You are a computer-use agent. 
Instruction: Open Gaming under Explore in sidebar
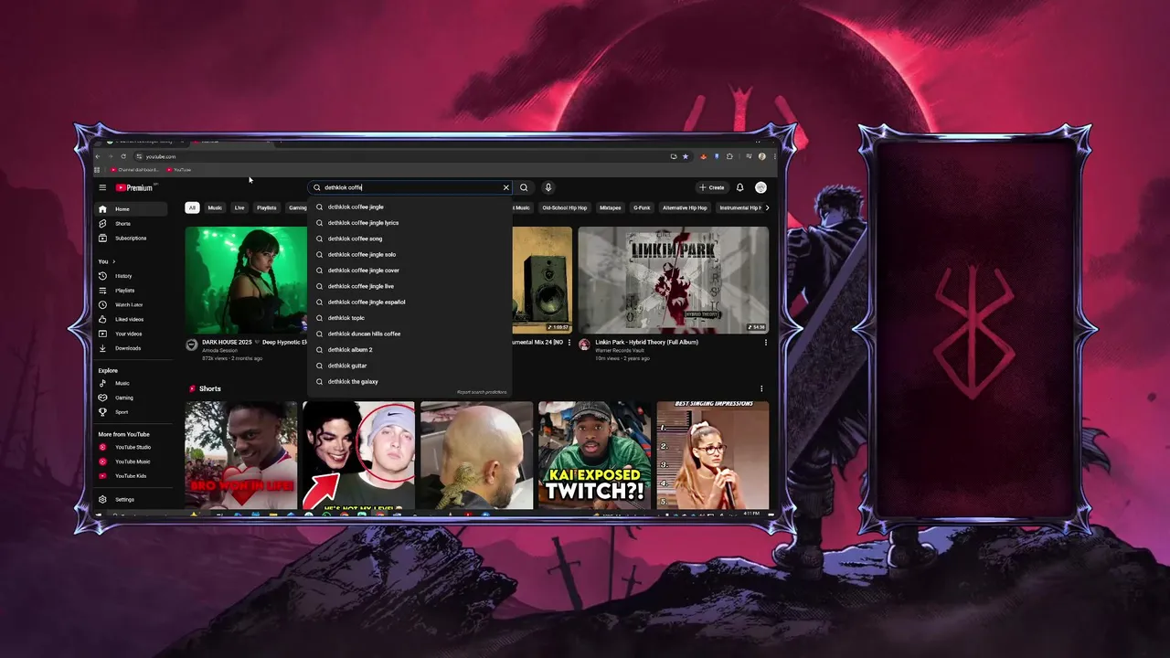click(x=132, y=398)
